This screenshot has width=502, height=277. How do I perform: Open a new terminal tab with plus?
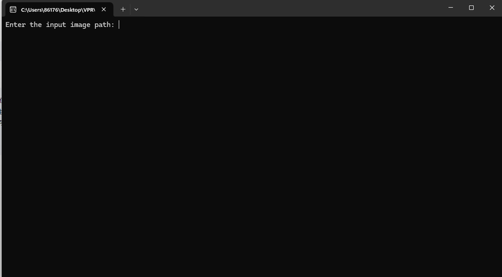[x=123, y=9]
